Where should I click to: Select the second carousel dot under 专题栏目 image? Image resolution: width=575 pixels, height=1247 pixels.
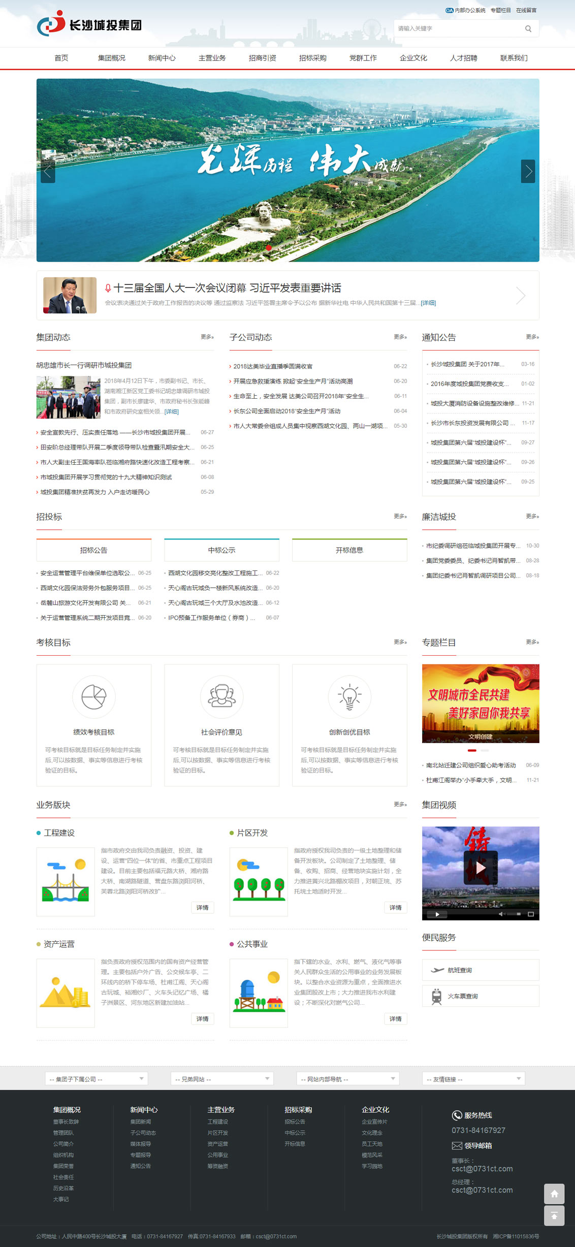(x=485, y=750)
